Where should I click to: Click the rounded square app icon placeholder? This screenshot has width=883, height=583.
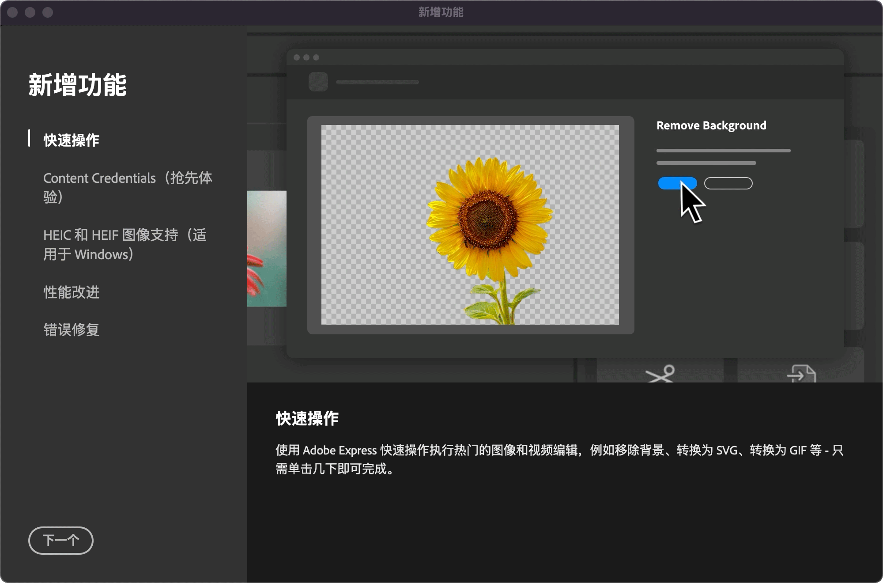[x=318, y=82]
